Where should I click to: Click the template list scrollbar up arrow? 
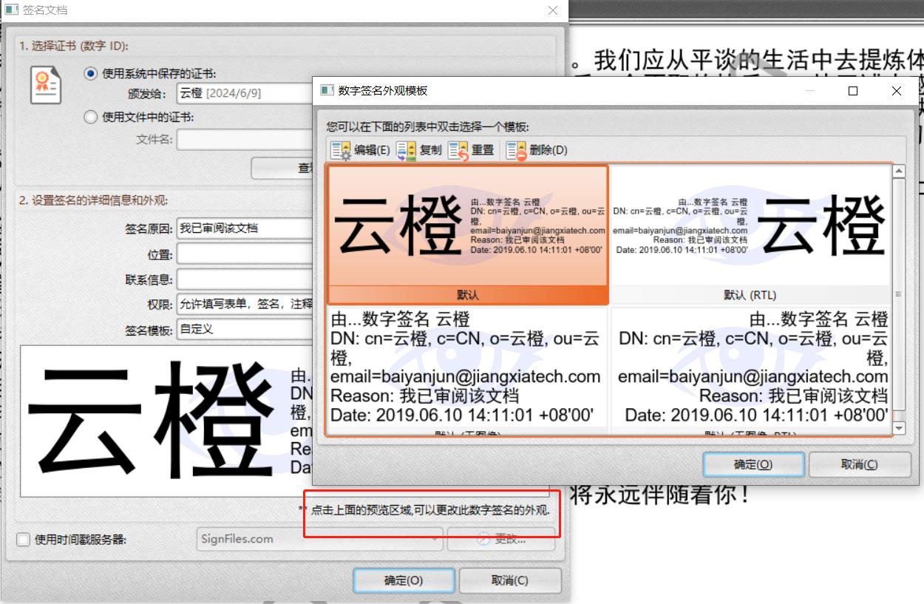899,172
